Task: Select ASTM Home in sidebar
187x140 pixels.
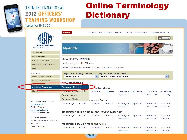Action: pos(45,53)
